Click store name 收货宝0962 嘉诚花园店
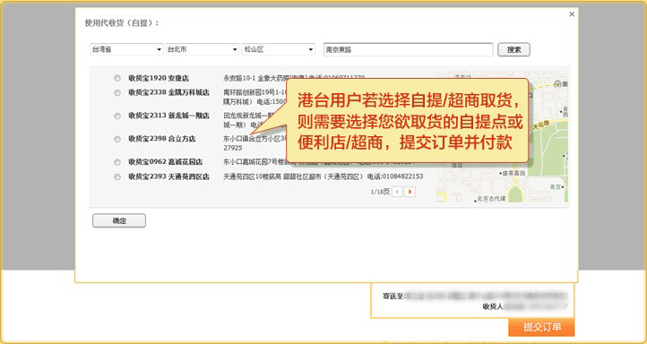The height and width of the screenshot is (344, 647). pos(165,162)
